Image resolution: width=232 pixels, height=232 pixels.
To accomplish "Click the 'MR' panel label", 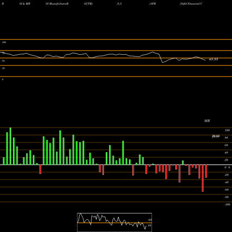I will 207,121.
